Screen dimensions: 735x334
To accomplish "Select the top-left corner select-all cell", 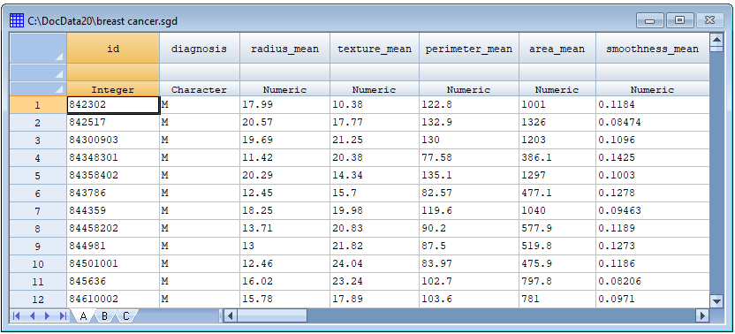I will pyautogui.click(x=38, y=49).
